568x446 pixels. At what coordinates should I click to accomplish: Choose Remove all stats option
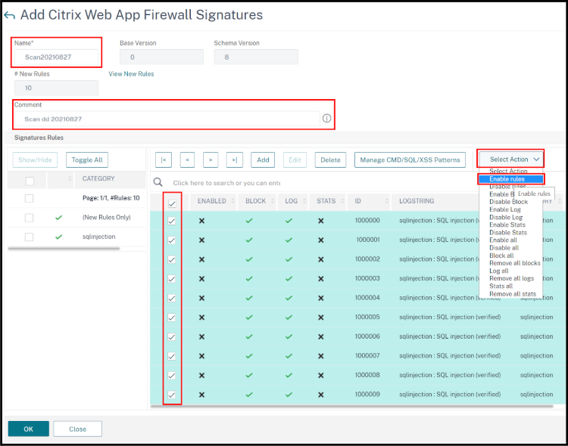pos(513,294)
